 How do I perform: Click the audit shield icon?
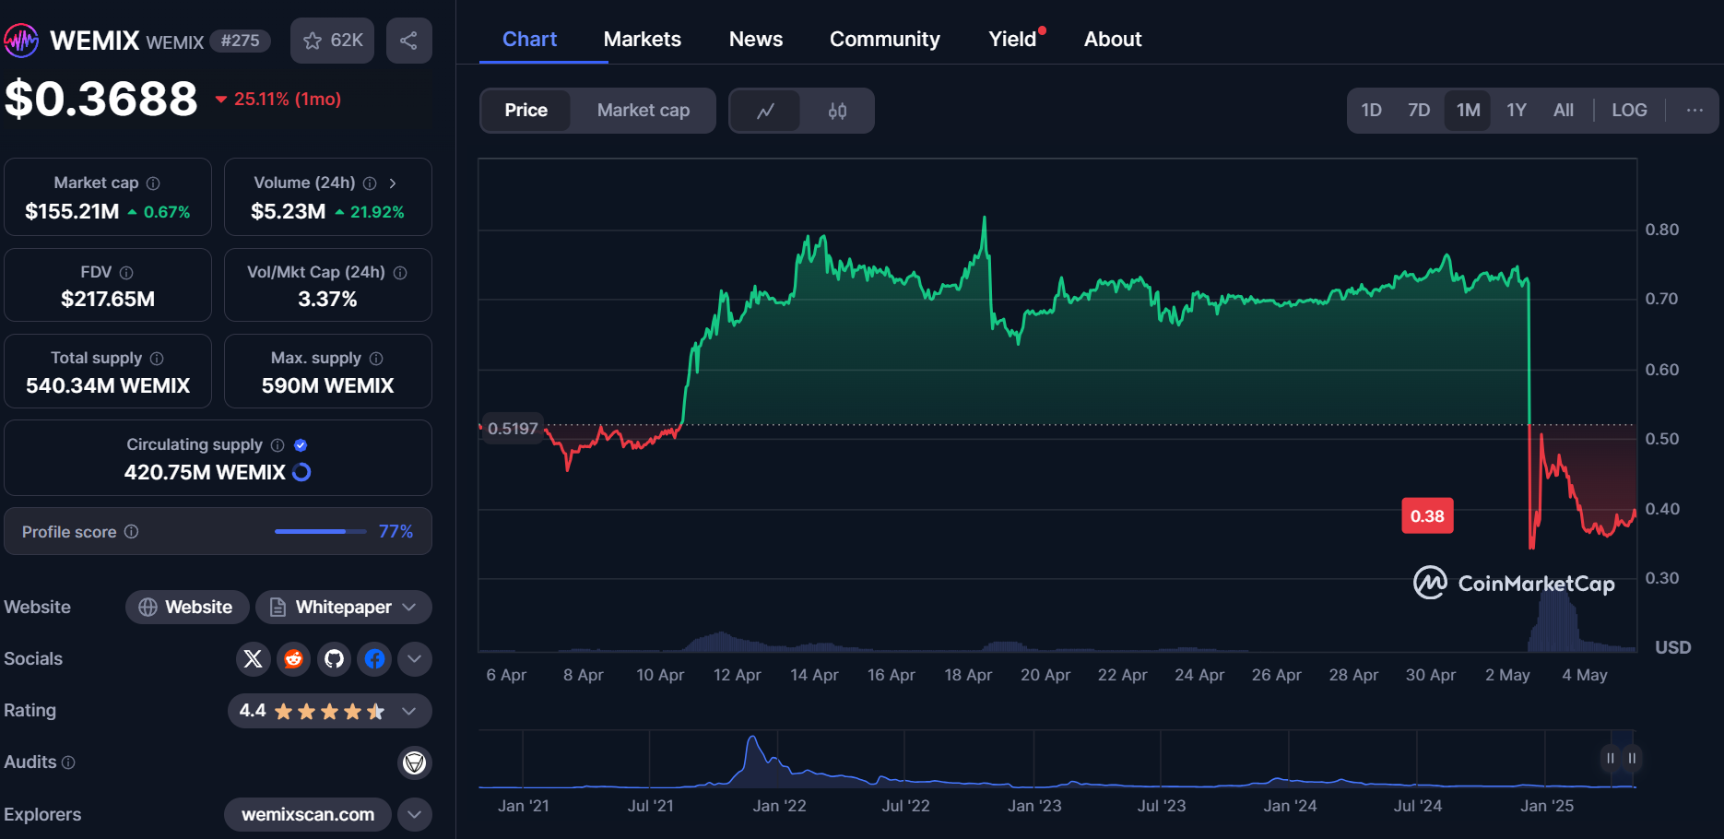(415, 762)
